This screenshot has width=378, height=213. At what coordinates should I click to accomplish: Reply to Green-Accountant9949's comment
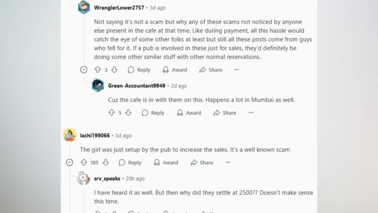pos(153,113)
